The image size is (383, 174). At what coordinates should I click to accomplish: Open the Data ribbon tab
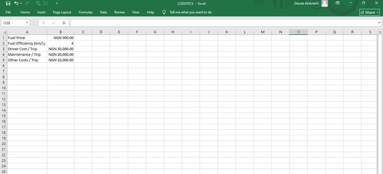coord(103,12)
